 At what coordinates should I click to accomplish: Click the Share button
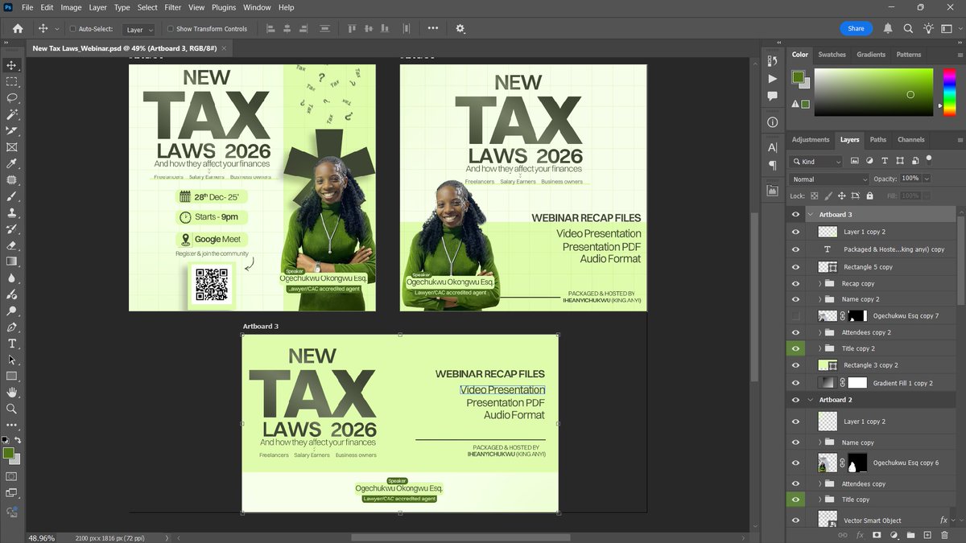pos(856,27)
